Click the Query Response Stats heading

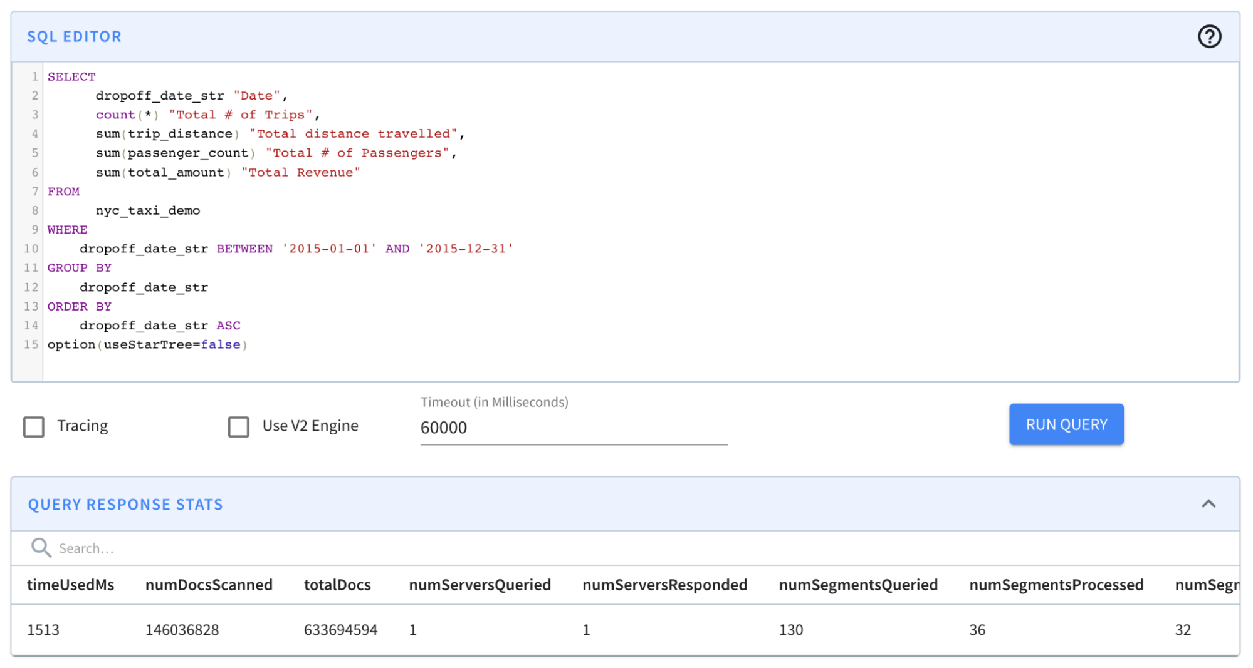[x=125, y=505]
